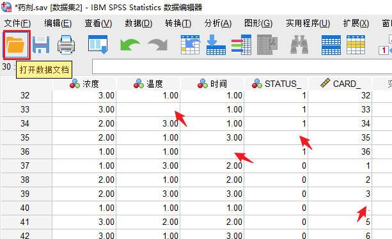Screen dimensions: 392x239
Task: Click the Go to variable icon
Action: (216, 45)
